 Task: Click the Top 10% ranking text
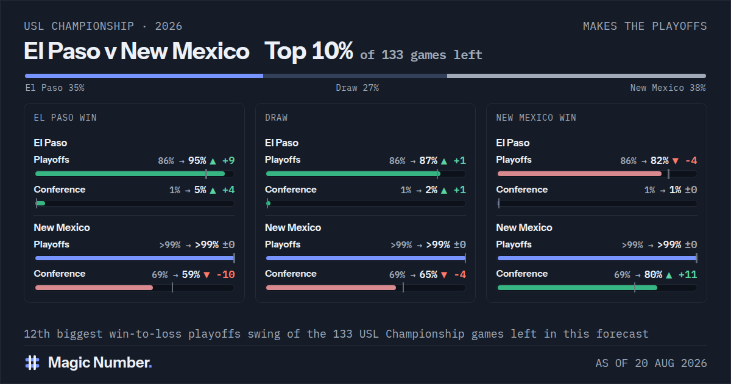click(x=309, y=51)
